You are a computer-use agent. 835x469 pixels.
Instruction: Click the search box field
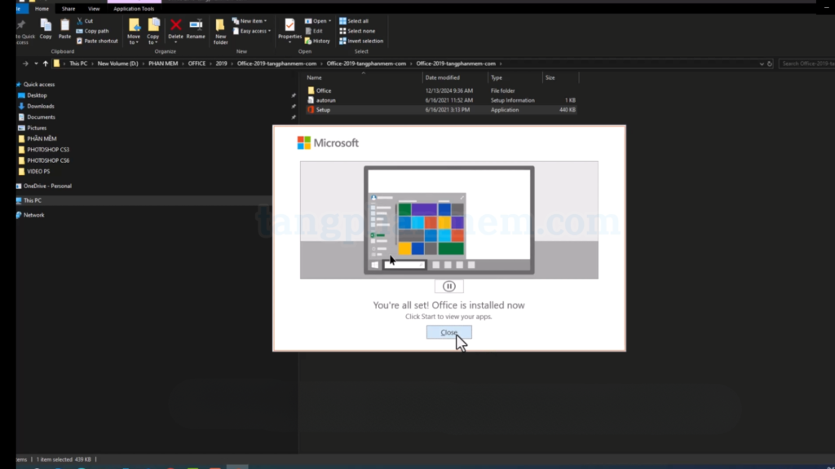tap(806, 64)
